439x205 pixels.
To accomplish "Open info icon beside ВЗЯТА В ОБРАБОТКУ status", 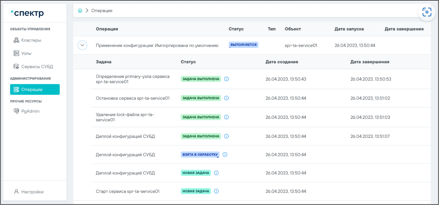I will (x=225, y=154).
